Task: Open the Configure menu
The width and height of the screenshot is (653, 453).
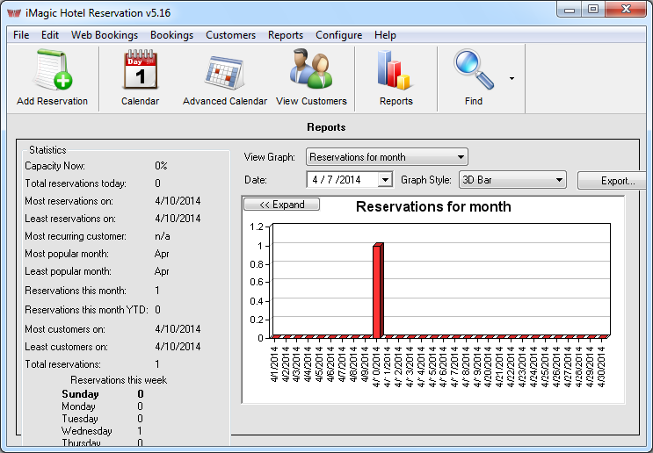Action: coord(338,35)
